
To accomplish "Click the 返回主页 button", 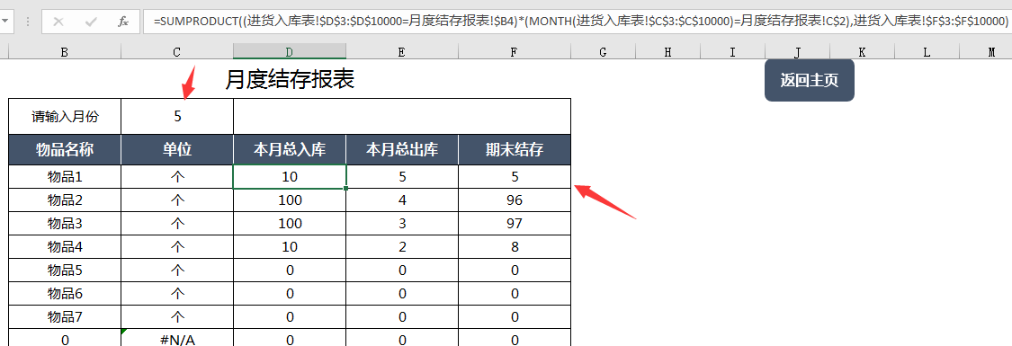I will (x=810, y=81).
